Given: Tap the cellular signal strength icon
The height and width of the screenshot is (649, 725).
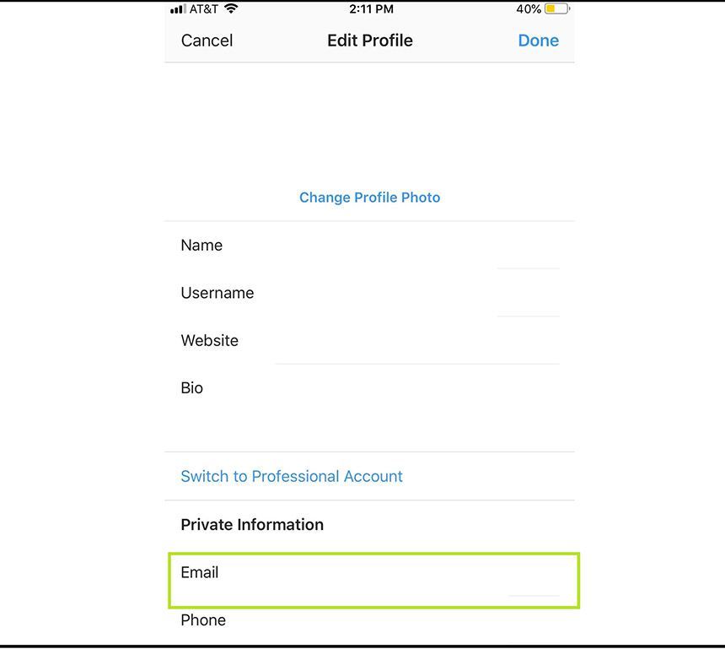Looking at the screenshot, I should click(x=177, y=9).
